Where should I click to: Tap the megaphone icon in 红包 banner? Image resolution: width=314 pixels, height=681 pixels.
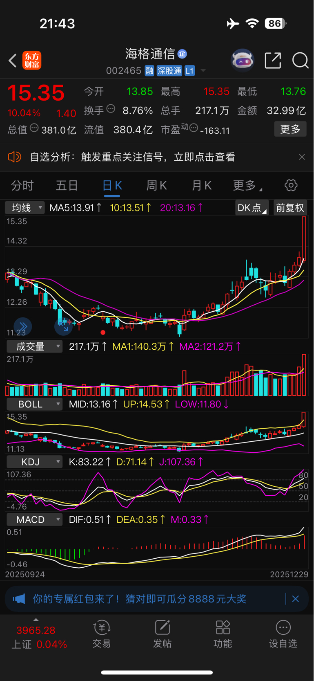pyautogui.click(x=18, y=599)
